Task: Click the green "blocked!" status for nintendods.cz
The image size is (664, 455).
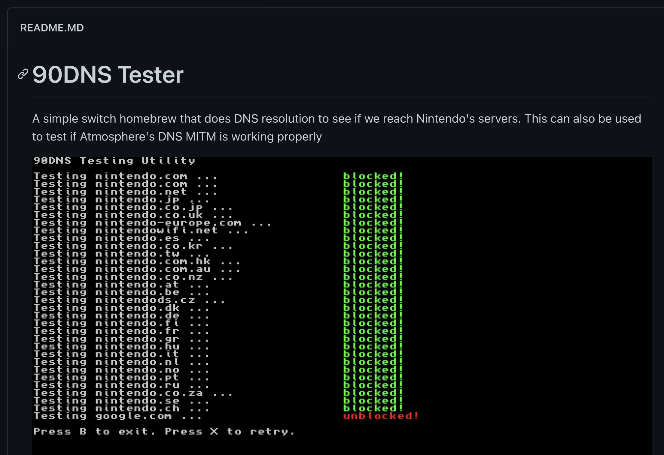Action: click(x=373, y=301)
